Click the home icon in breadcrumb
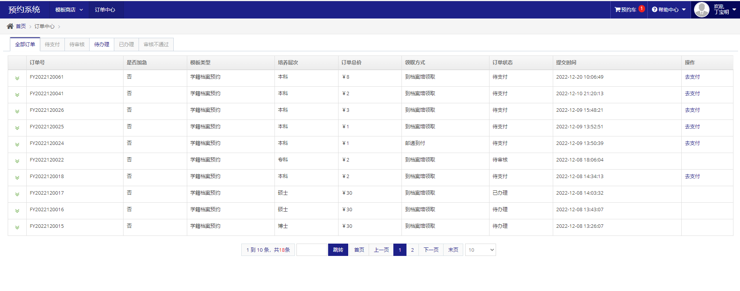 [x=10, y=26]
